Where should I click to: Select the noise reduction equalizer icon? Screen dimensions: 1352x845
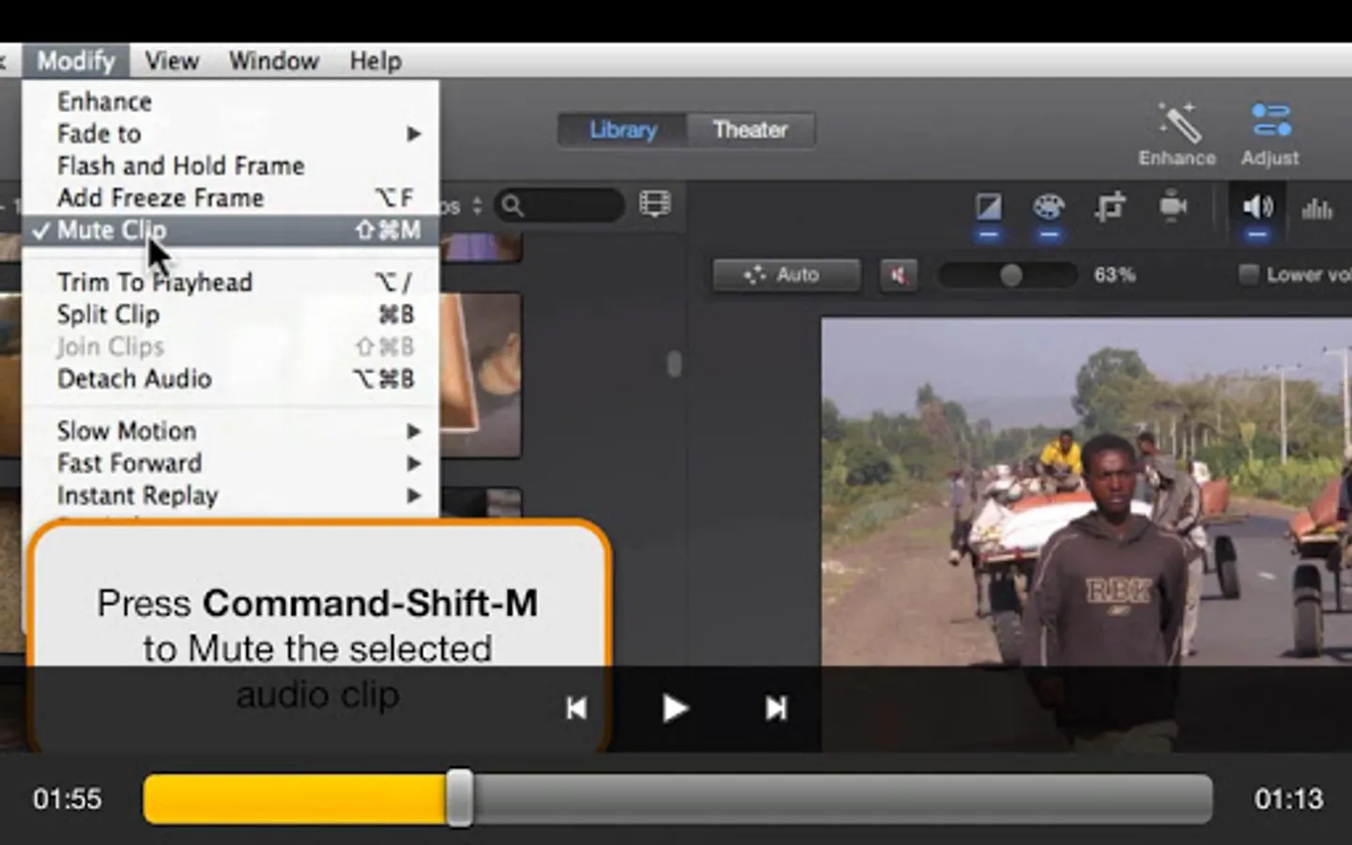click(1317, 208)
